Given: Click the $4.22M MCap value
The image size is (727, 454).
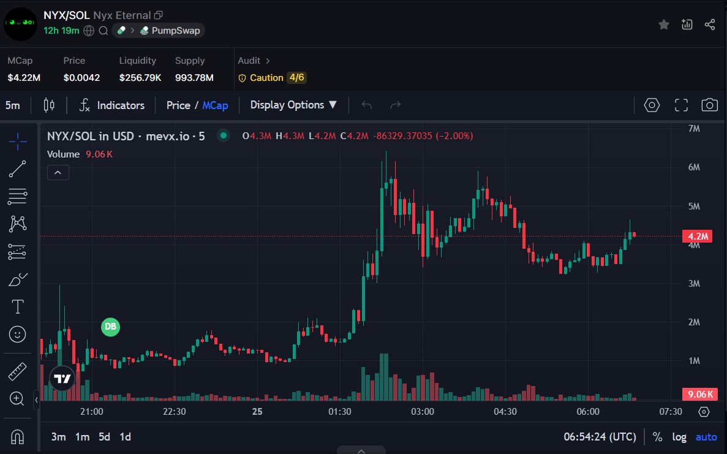Looking at the screenshot, I should [24, 77].
